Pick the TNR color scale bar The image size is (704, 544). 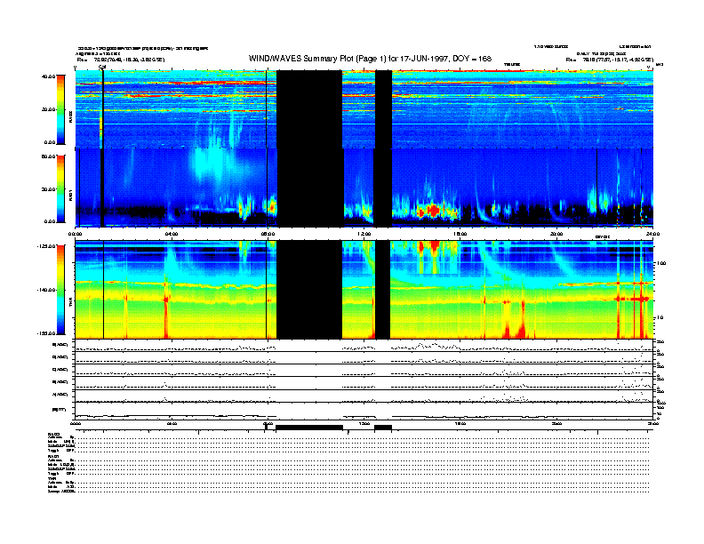pyautogui.click(x=60, y=290)
